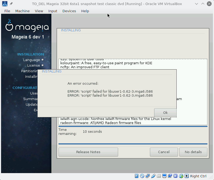Open the File menu
Viewport: 214px width, 180px height.
7,11
